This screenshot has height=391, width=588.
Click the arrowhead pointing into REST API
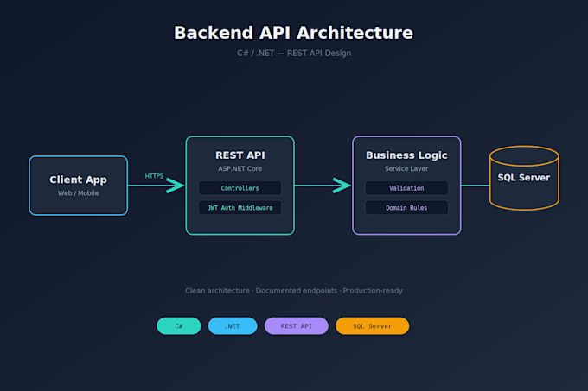[x=176, y=186]
